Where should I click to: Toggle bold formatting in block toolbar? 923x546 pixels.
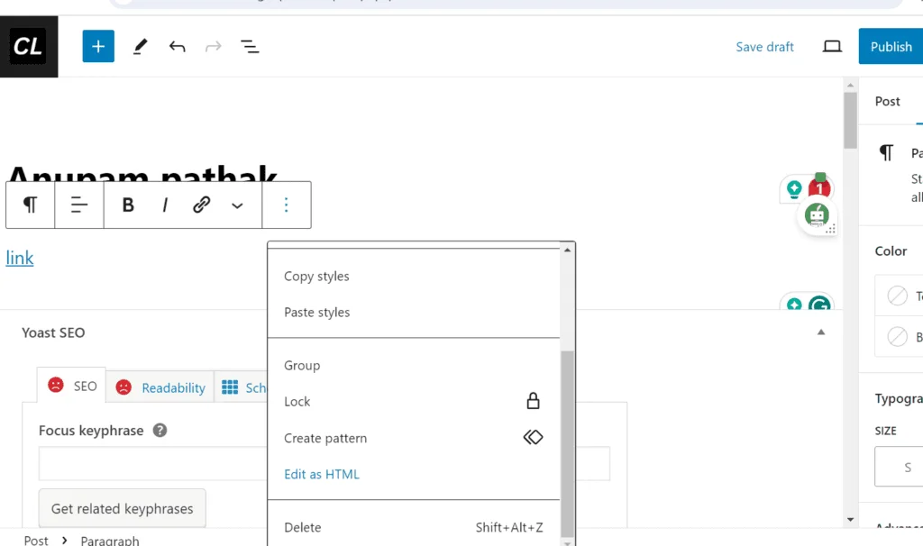(128, 205)
